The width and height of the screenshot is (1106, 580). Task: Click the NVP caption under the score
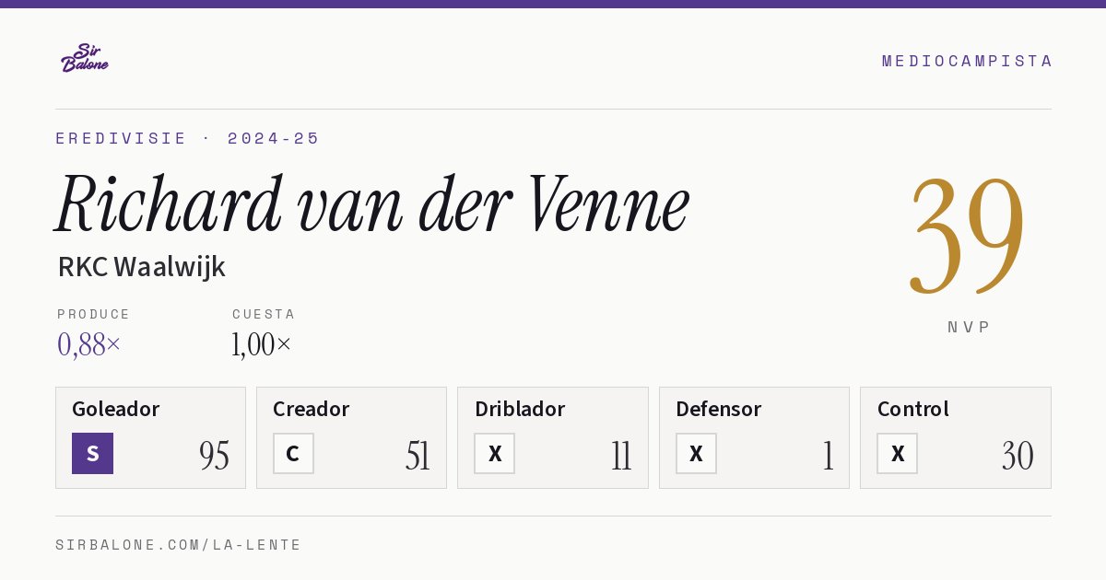(x=969, y=327)
